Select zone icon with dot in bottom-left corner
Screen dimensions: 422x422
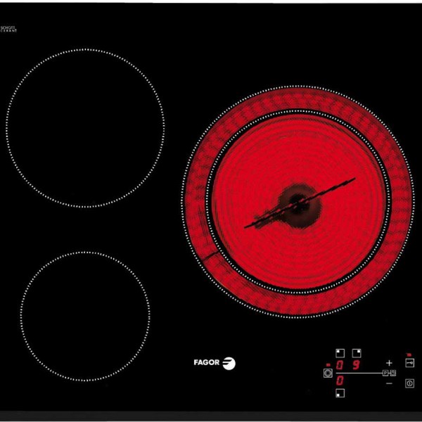pyautogui.click(x=340, y=394)
